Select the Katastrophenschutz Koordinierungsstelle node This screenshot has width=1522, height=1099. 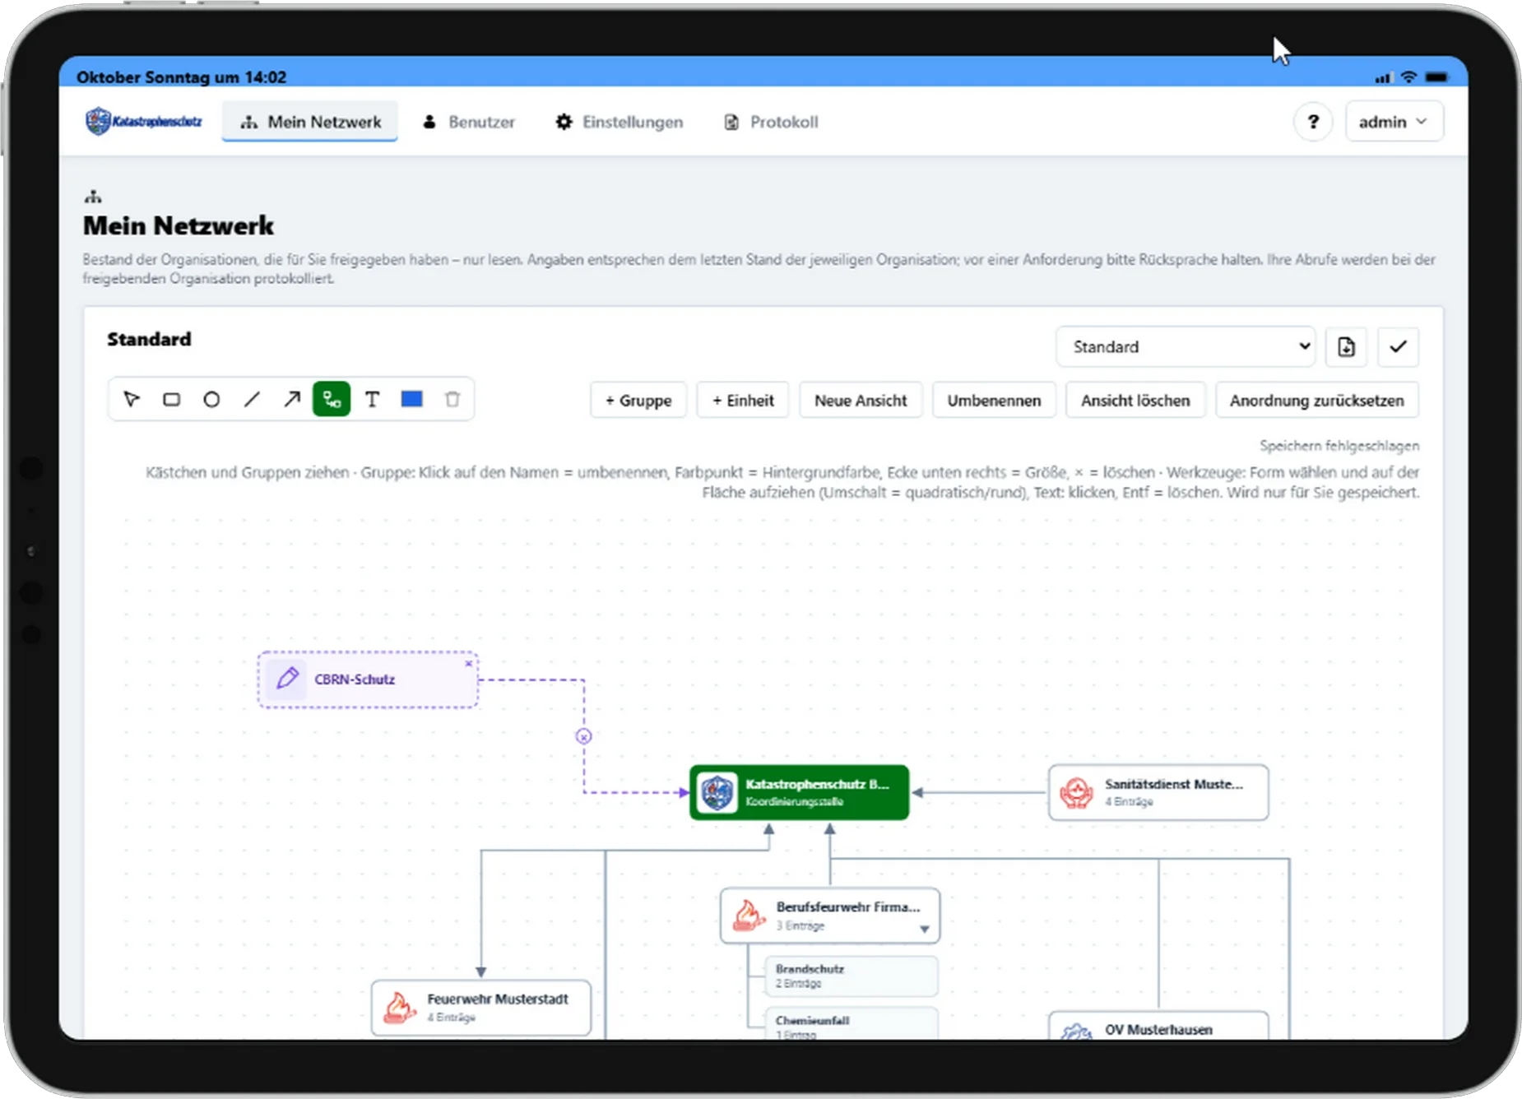(x=800, y=792)
